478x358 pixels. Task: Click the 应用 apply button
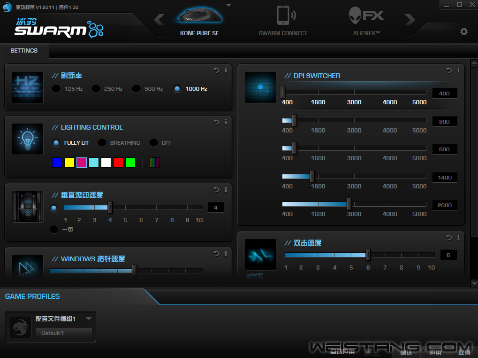tap(435, 352)
